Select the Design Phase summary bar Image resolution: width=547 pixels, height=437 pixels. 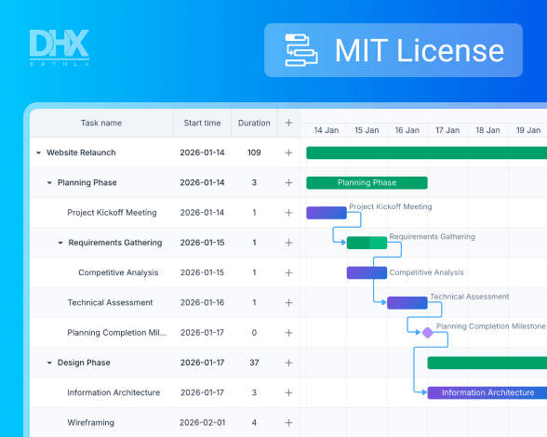pos(487,363)
